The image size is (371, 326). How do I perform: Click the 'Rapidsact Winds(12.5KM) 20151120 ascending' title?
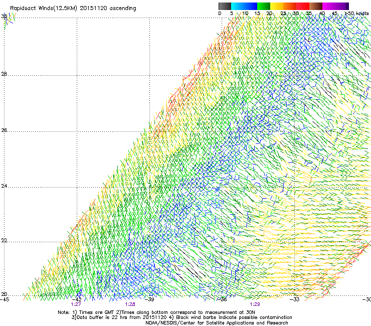click(x=73, y=9)
